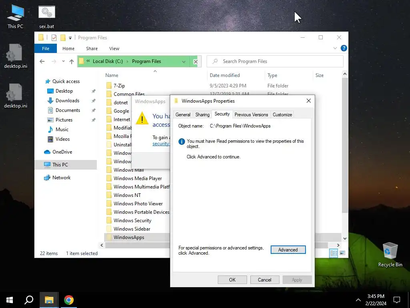
Task: Click OK in WindowsApps Properties
Action: pos(232,280)
